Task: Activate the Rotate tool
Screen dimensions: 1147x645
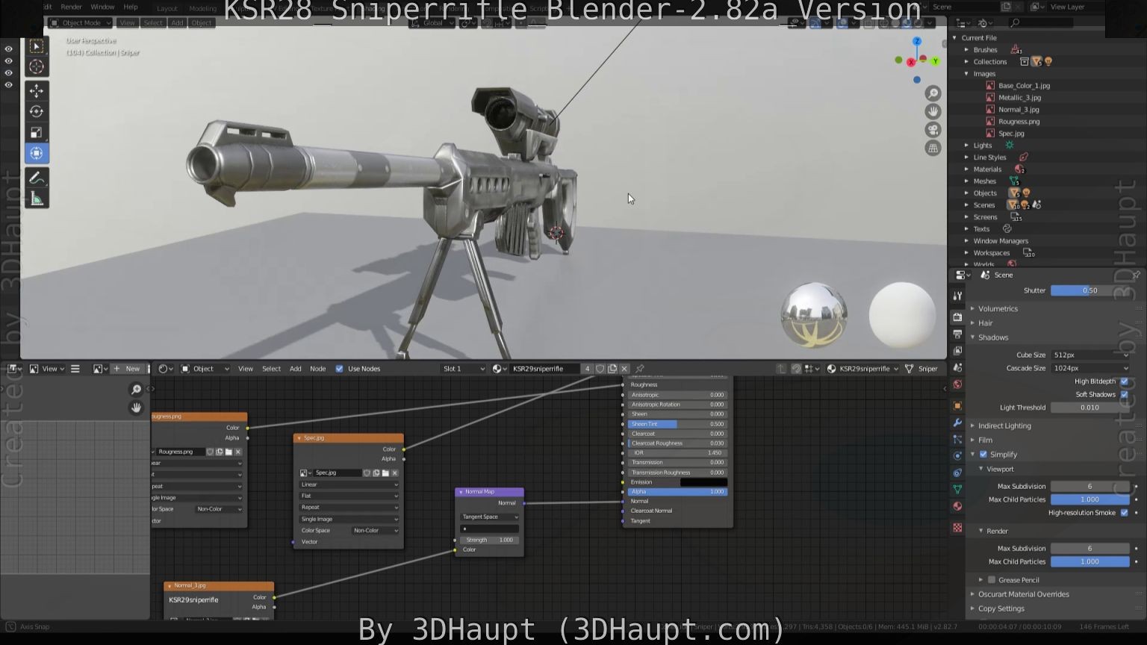Action: click(x=36, y=111)
